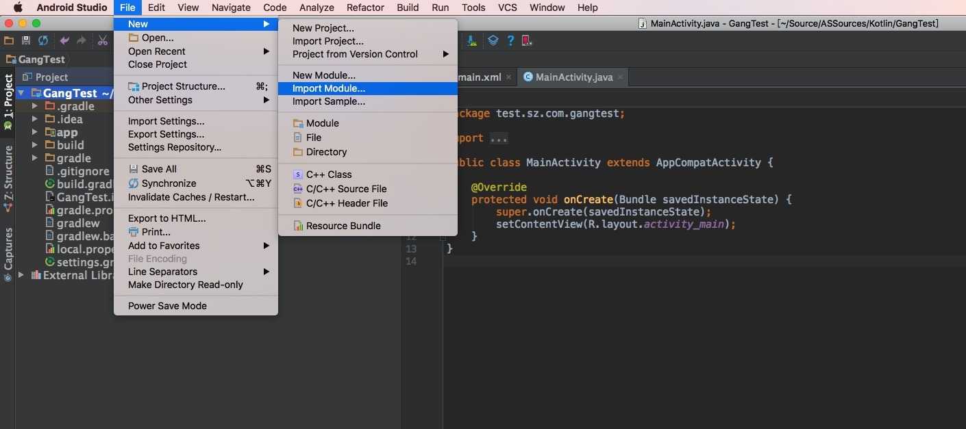This screenshot has width=966, height=429.
Task: Select the gradlew file in project tree
Action: click(x=73, y=223)
